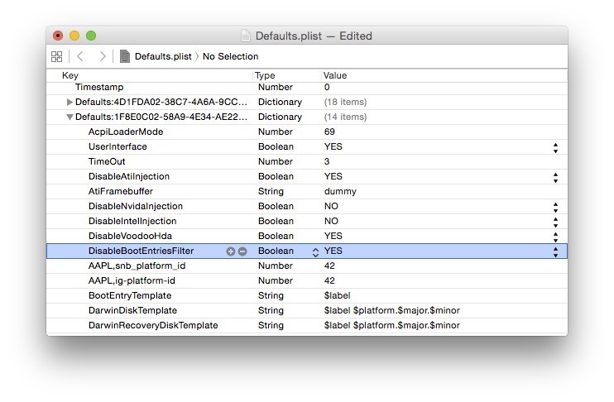Toggle the UserInterface boolean value stepper
The width and height of the screenshot is (614, 402).
click(x=555, y=147)
